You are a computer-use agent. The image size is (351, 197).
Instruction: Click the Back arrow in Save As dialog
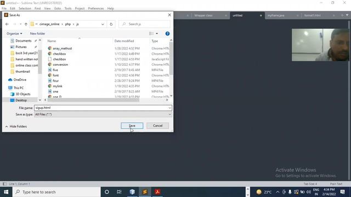pyautogui.click(x=7, y=24)
